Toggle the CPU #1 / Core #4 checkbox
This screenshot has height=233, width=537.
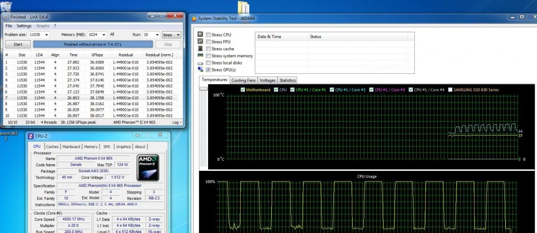[x=411, y=90]
